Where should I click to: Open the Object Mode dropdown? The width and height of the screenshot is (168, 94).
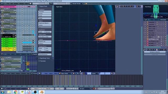coord(65,73)
